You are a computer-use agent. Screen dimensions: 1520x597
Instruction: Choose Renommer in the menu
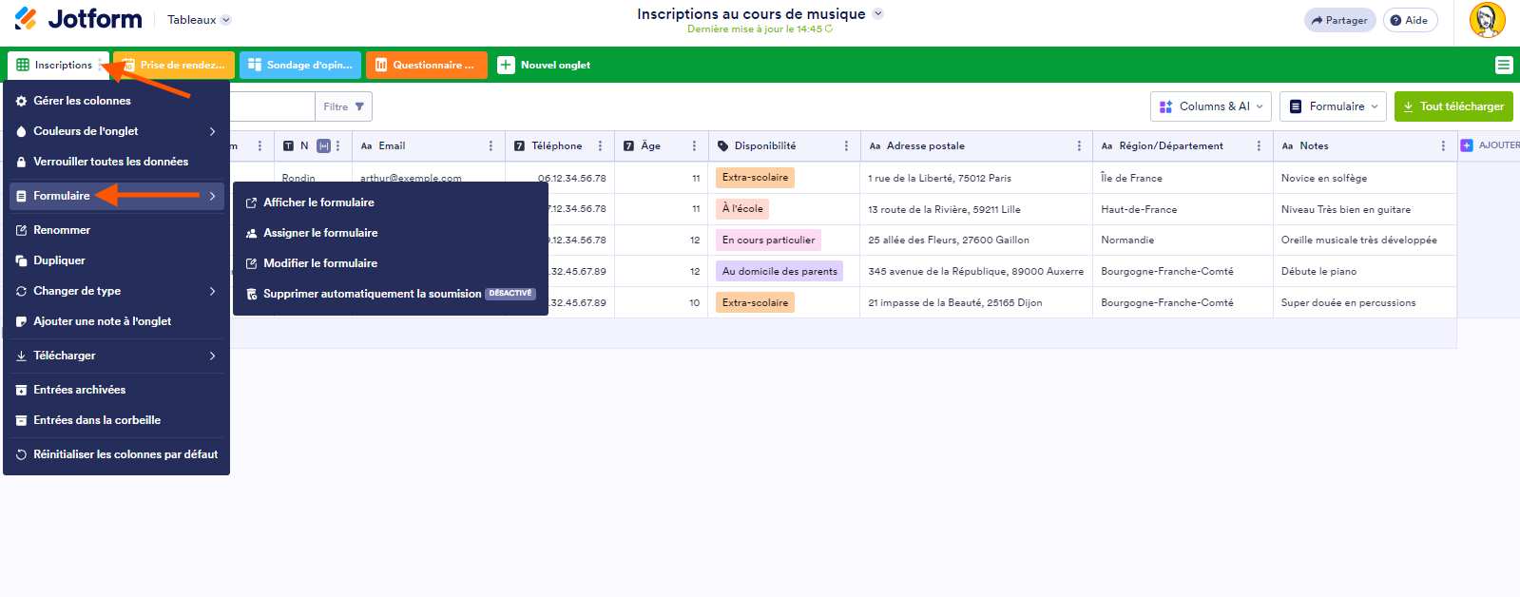(116, 230)
